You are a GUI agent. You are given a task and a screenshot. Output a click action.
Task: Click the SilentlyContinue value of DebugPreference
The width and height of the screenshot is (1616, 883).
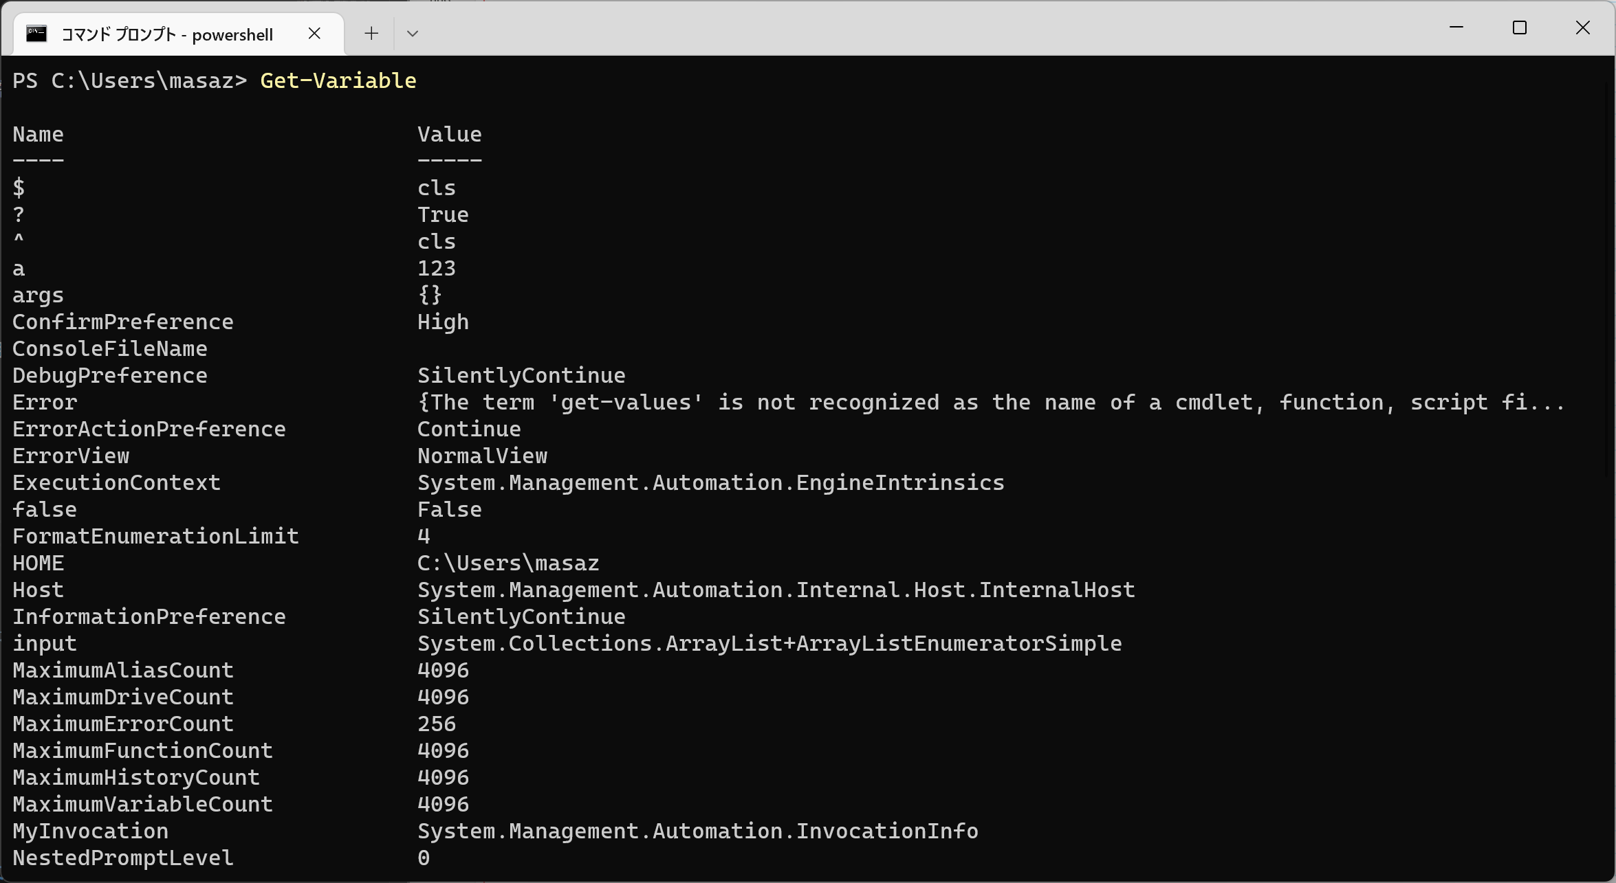tap(521, 376)
